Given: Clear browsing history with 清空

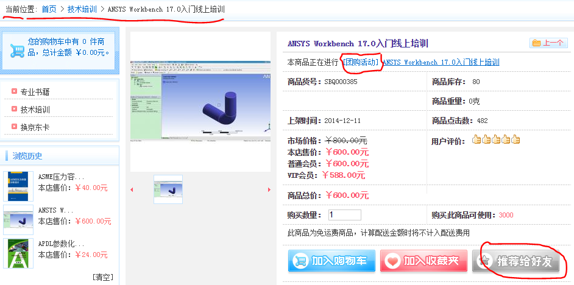Looking at the screenshot, I should [x=102, y=277].
